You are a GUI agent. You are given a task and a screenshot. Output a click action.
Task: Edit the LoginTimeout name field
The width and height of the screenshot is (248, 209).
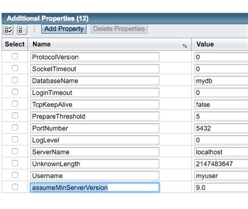(95, 93)
